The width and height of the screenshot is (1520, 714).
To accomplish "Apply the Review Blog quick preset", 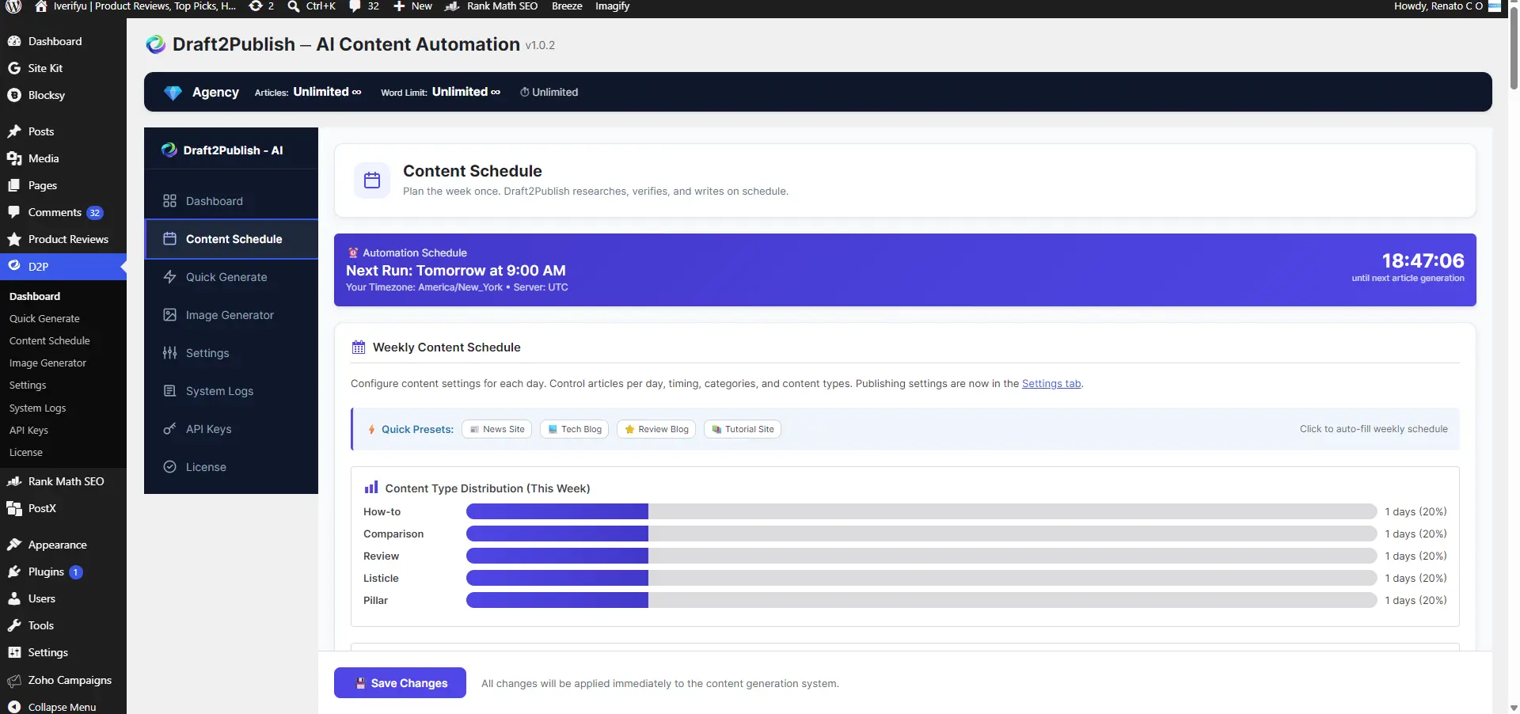I will coord(656,429).
